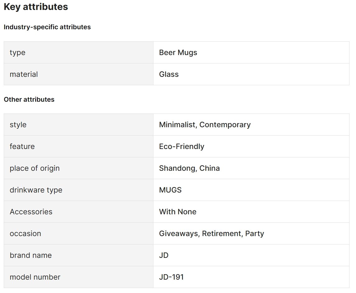Select the With None value
The width and height of the screenshot is (356, 293).
tap(178, 212)
